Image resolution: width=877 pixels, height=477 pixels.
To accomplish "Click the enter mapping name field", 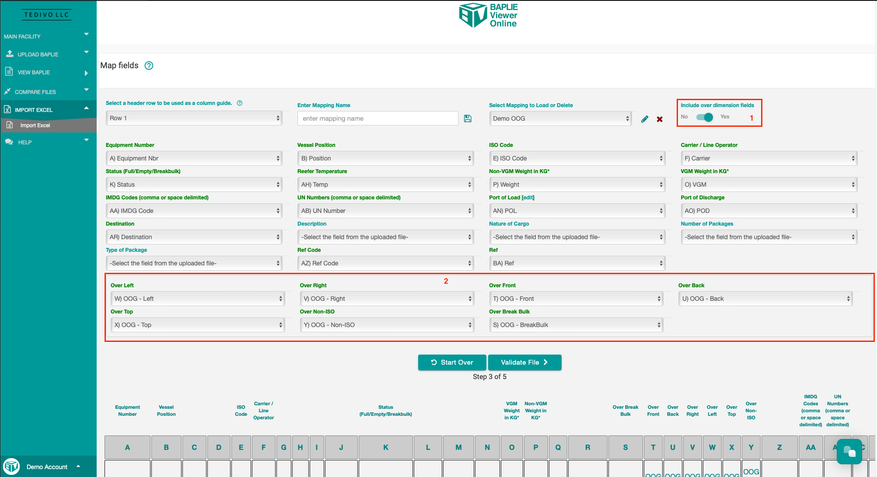I will [377, 118].
